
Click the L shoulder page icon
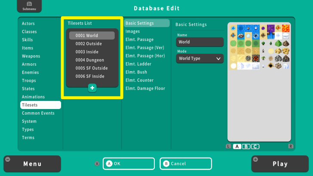[x=228, y=146]
